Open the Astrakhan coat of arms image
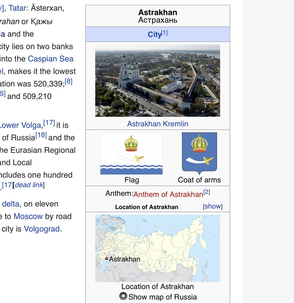The height and width of the screenshot is (303, 294). tap(199, 154)
